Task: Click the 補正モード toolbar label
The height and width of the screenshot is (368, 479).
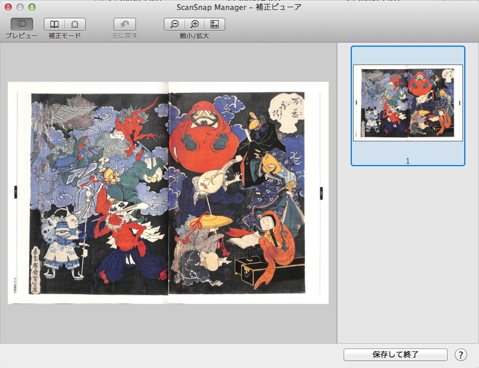Action: tap(65, 36)
